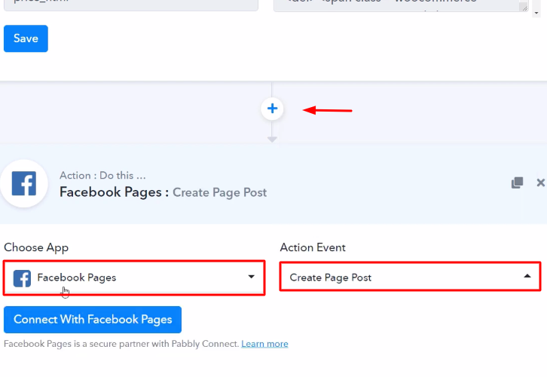Click the 'Action : Do this ...' label
Image resolution: width=547 pixels, height=377 pixels.
[x=102, y=175]
